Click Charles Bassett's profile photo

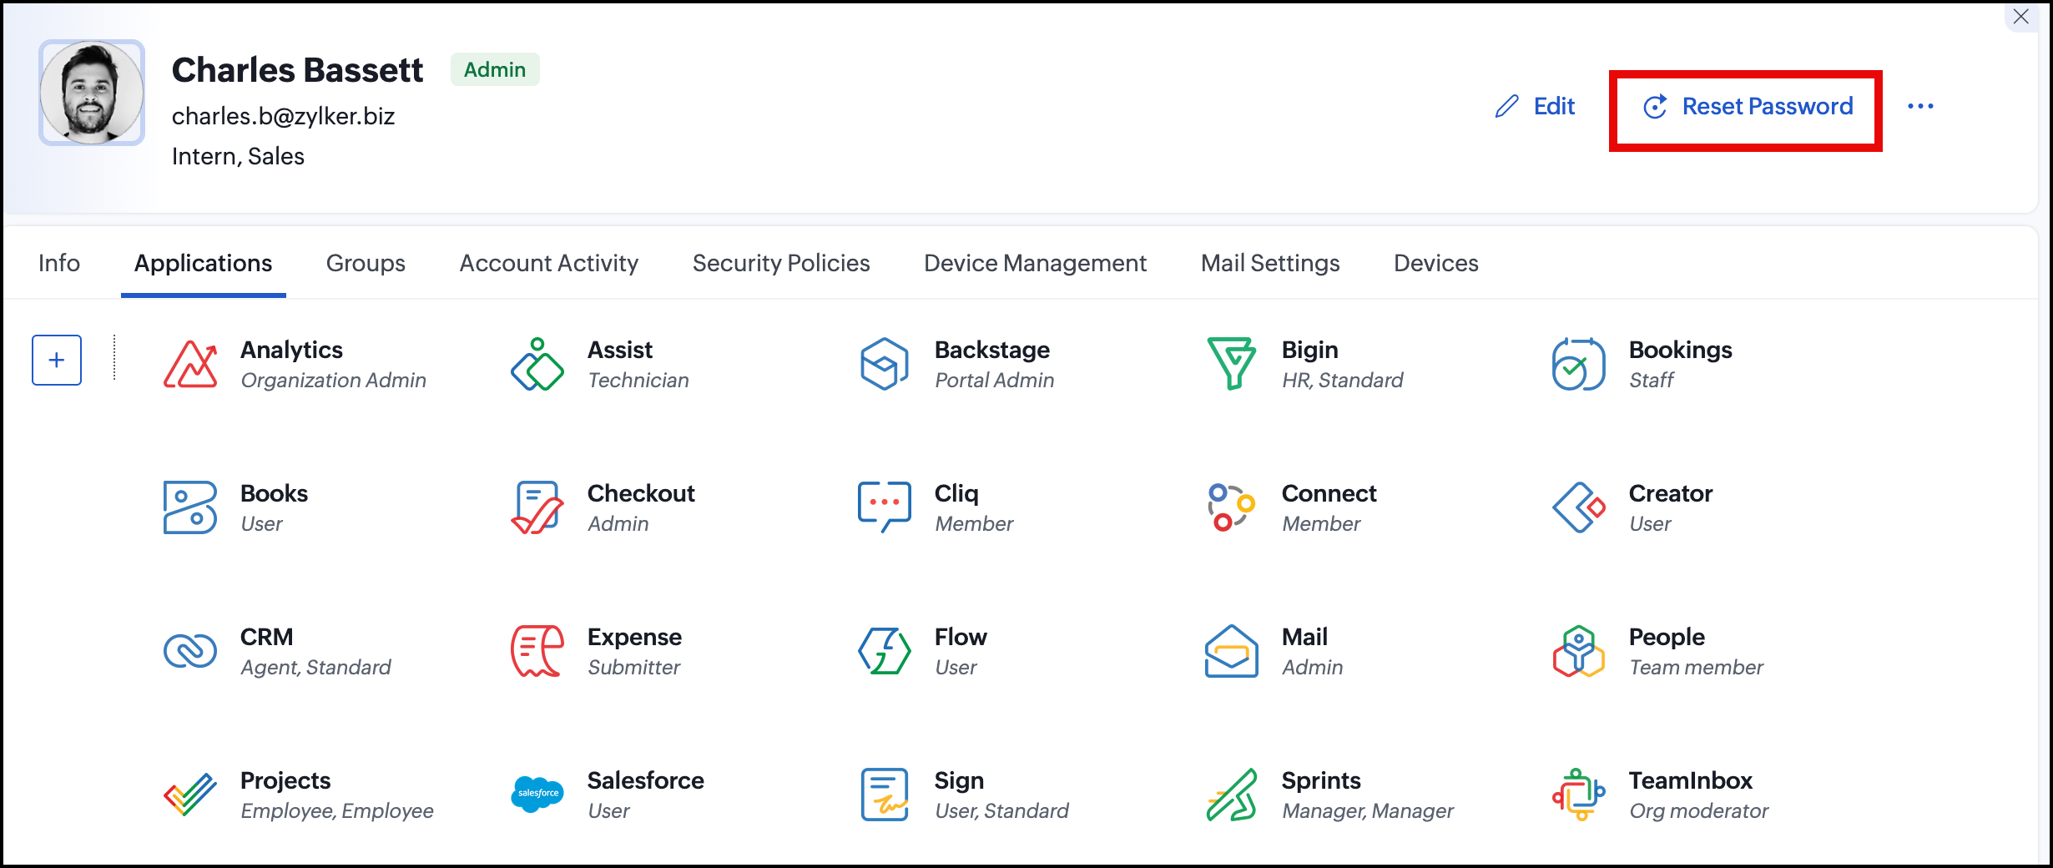click(92, 93)
